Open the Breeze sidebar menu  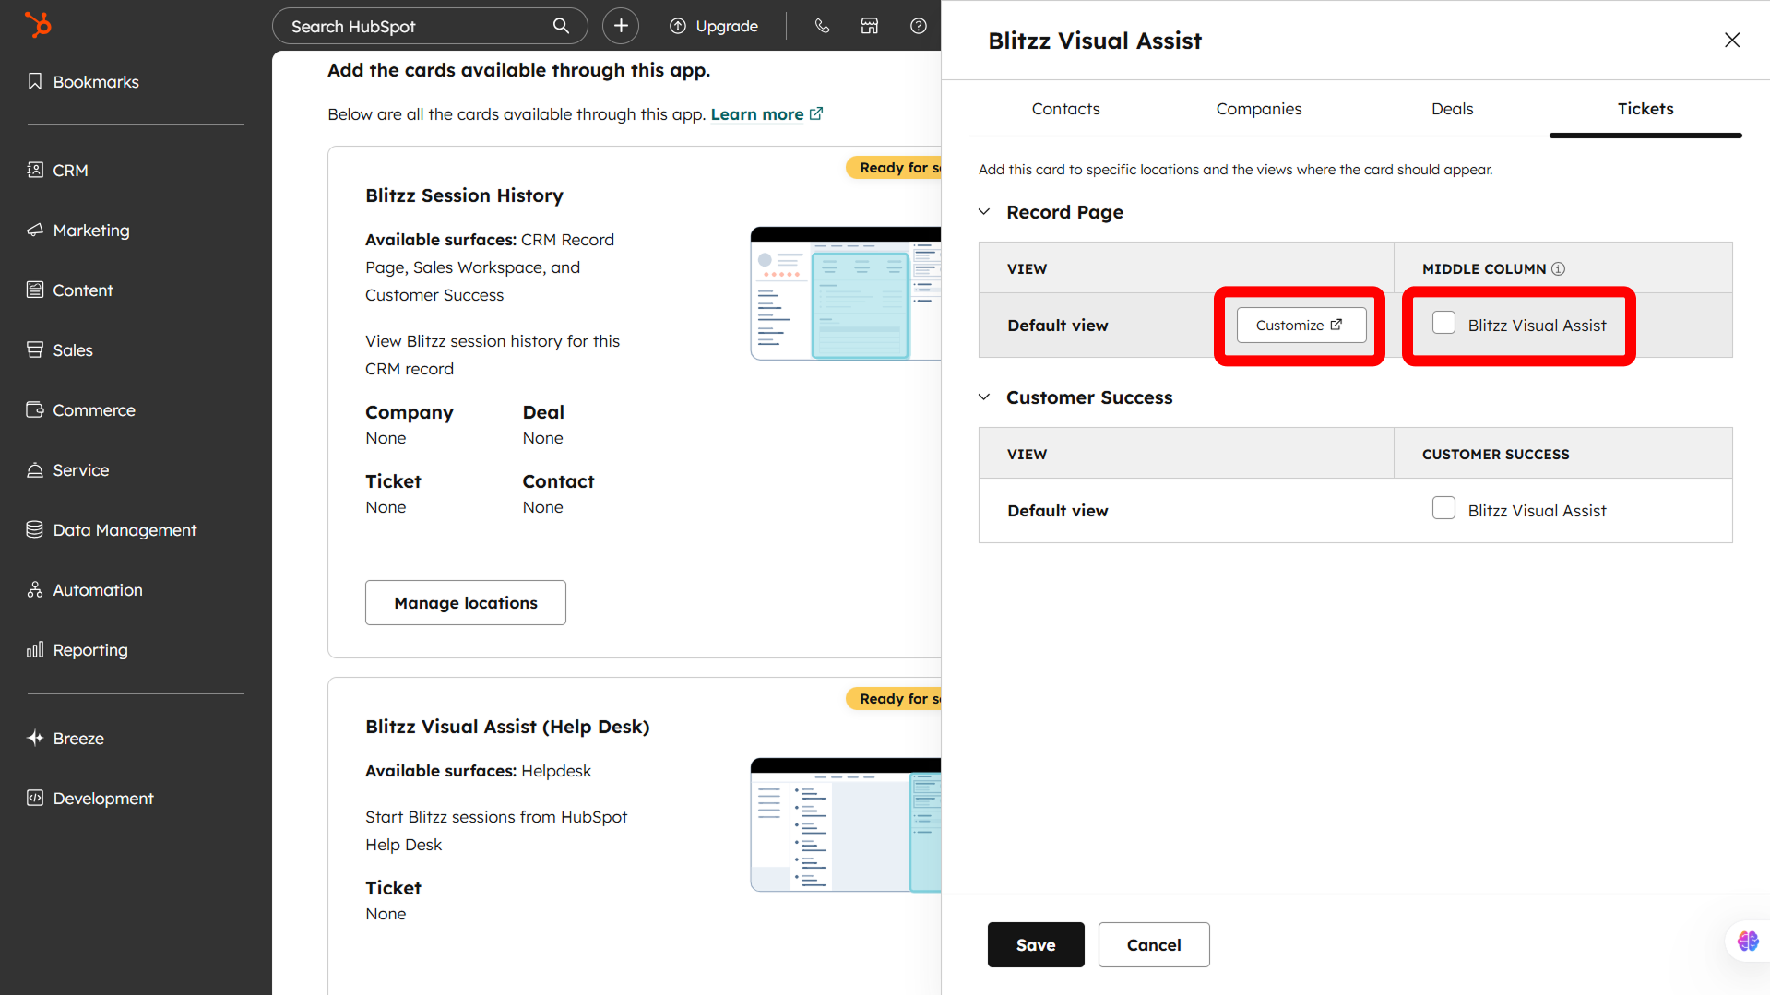click(65, 739)
